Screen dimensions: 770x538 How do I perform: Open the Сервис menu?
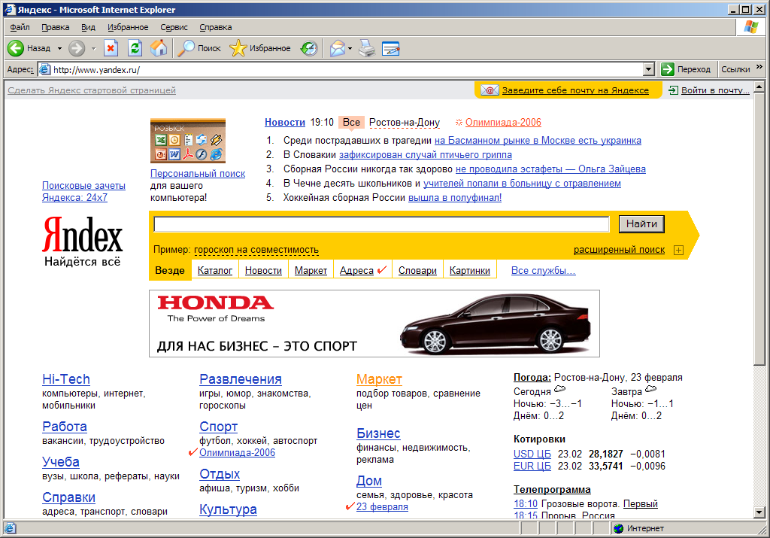coord(174,27)
